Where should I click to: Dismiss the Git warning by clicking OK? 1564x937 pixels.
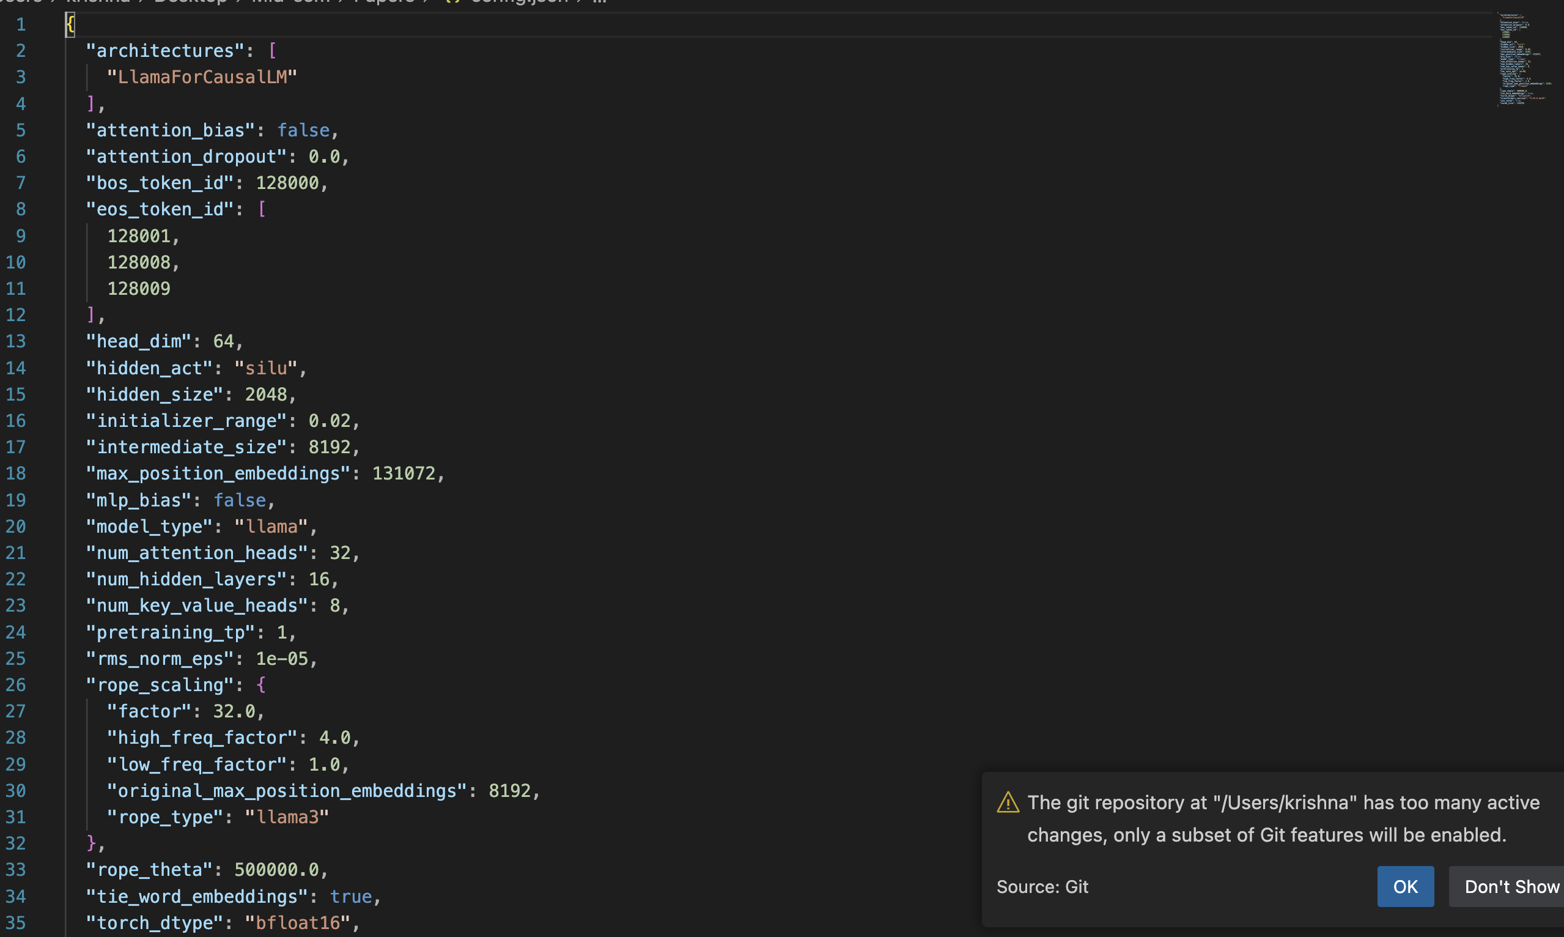1405,886
